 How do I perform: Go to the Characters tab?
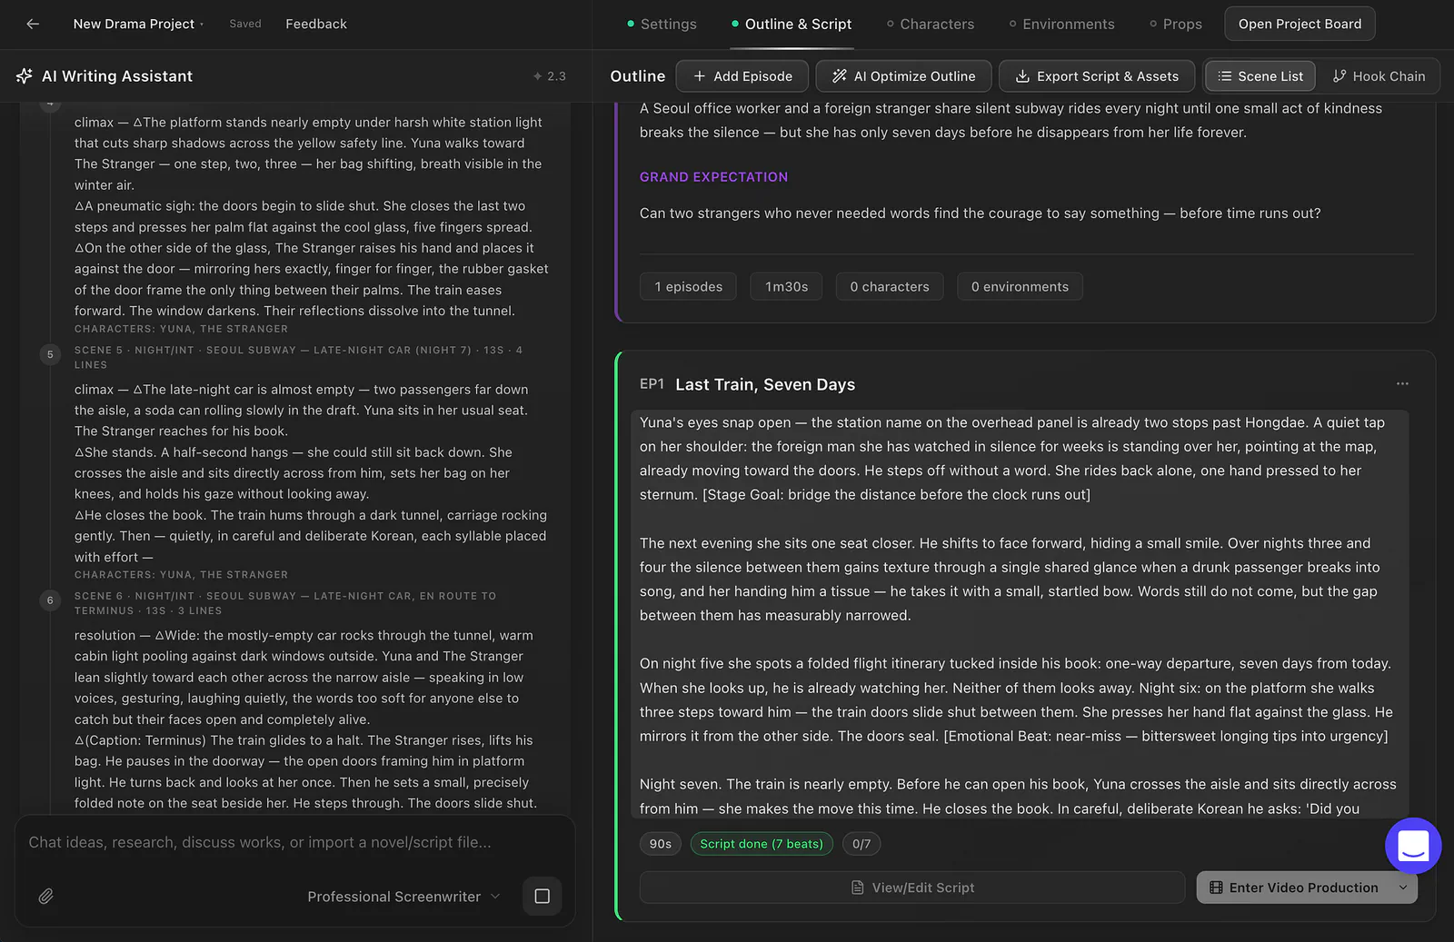930,24
